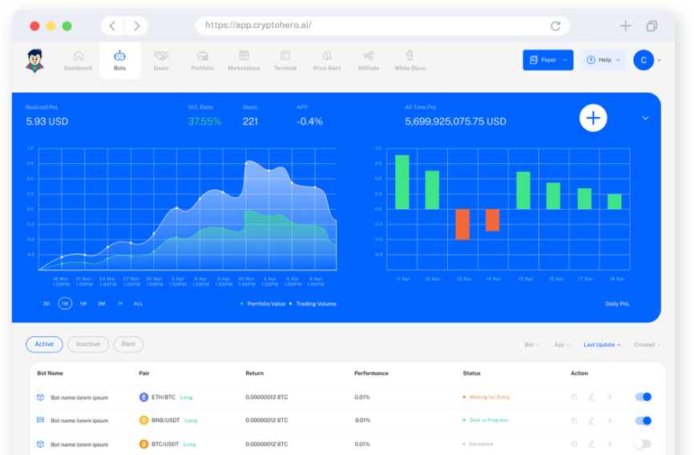
Task: Open a new browser tab with plus
Action: [x=625, y=26]
